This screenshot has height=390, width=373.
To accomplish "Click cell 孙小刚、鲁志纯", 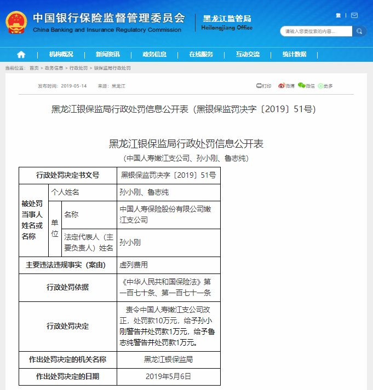I will tap(169, 192).
